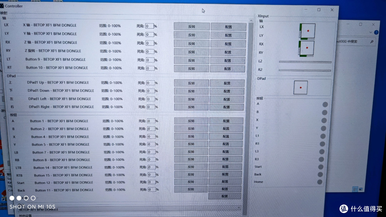The width and height of the screenshot is (386, 217).
Task: Select the 'DPad1 Left - BETOP XF1 BFM DONGLE' text
Action: click(60, 99)
